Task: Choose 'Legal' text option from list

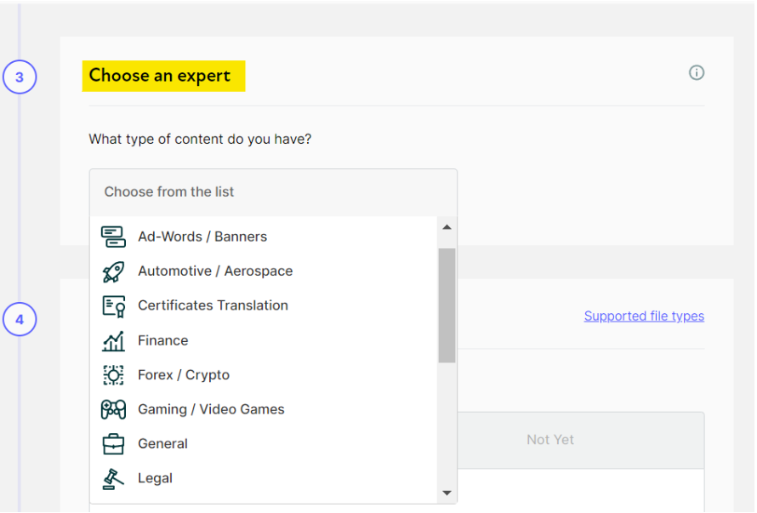Action: [156, 478]
